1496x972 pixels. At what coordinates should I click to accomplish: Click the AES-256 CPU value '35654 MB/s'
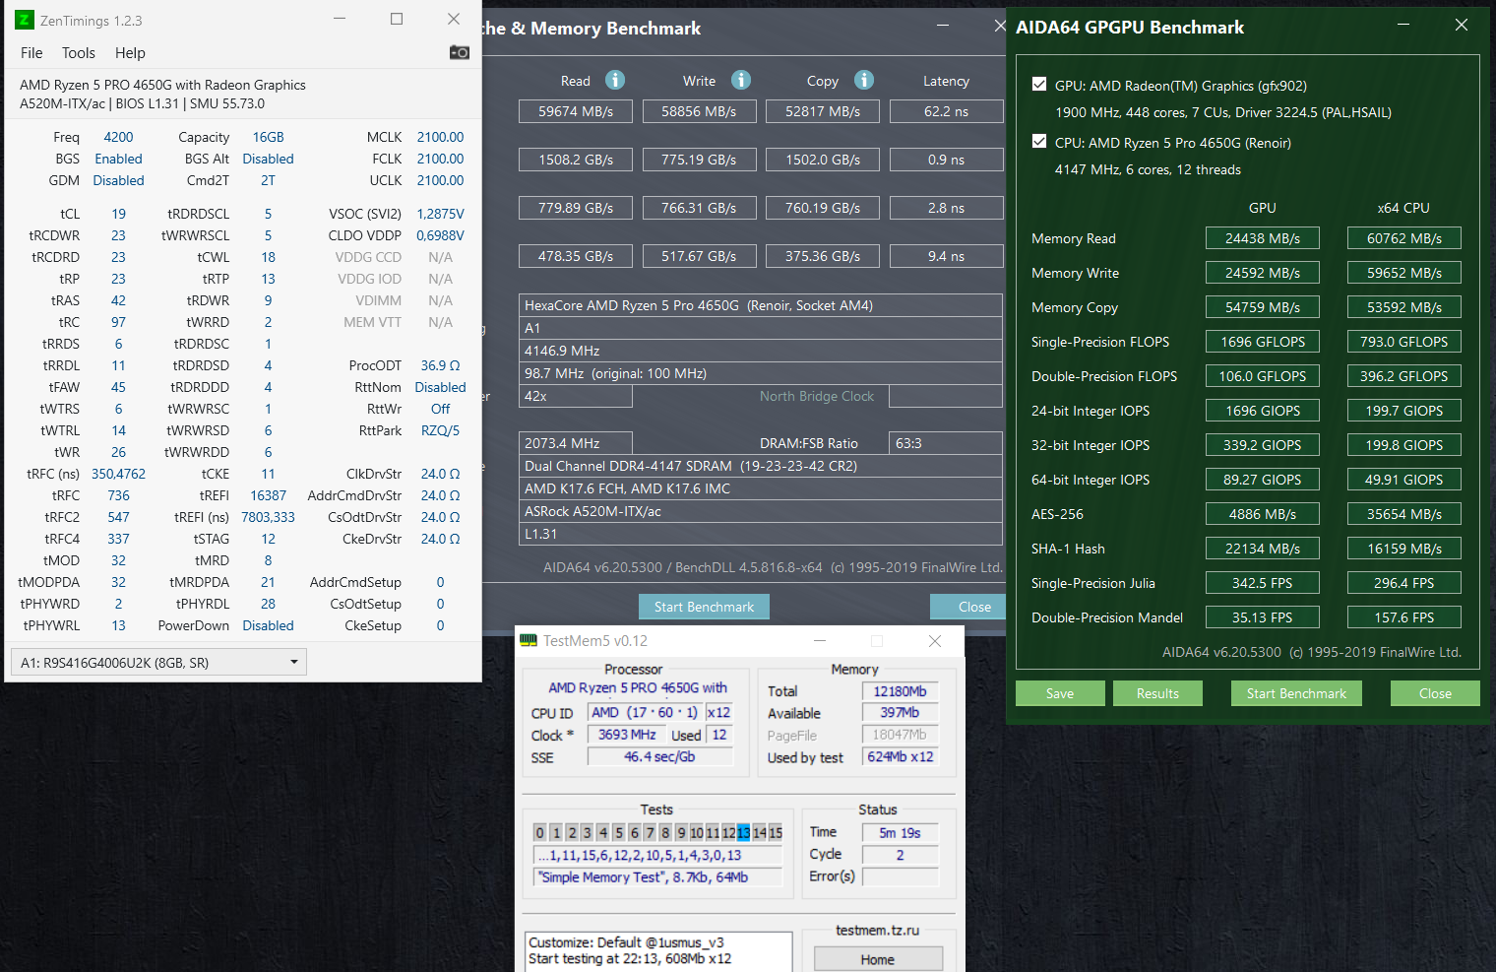[1404, 514]
